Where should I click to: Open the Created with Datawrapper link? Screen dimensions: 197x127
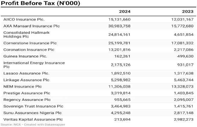pyautogui.click(x=44, y=125)
